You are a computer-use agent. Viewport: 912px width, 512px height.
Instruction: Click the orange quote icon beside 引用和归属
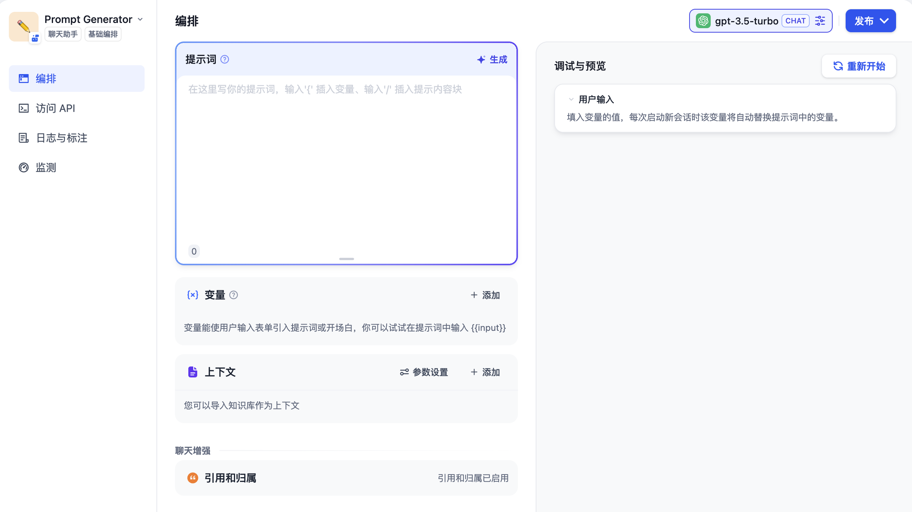point(193,478)
